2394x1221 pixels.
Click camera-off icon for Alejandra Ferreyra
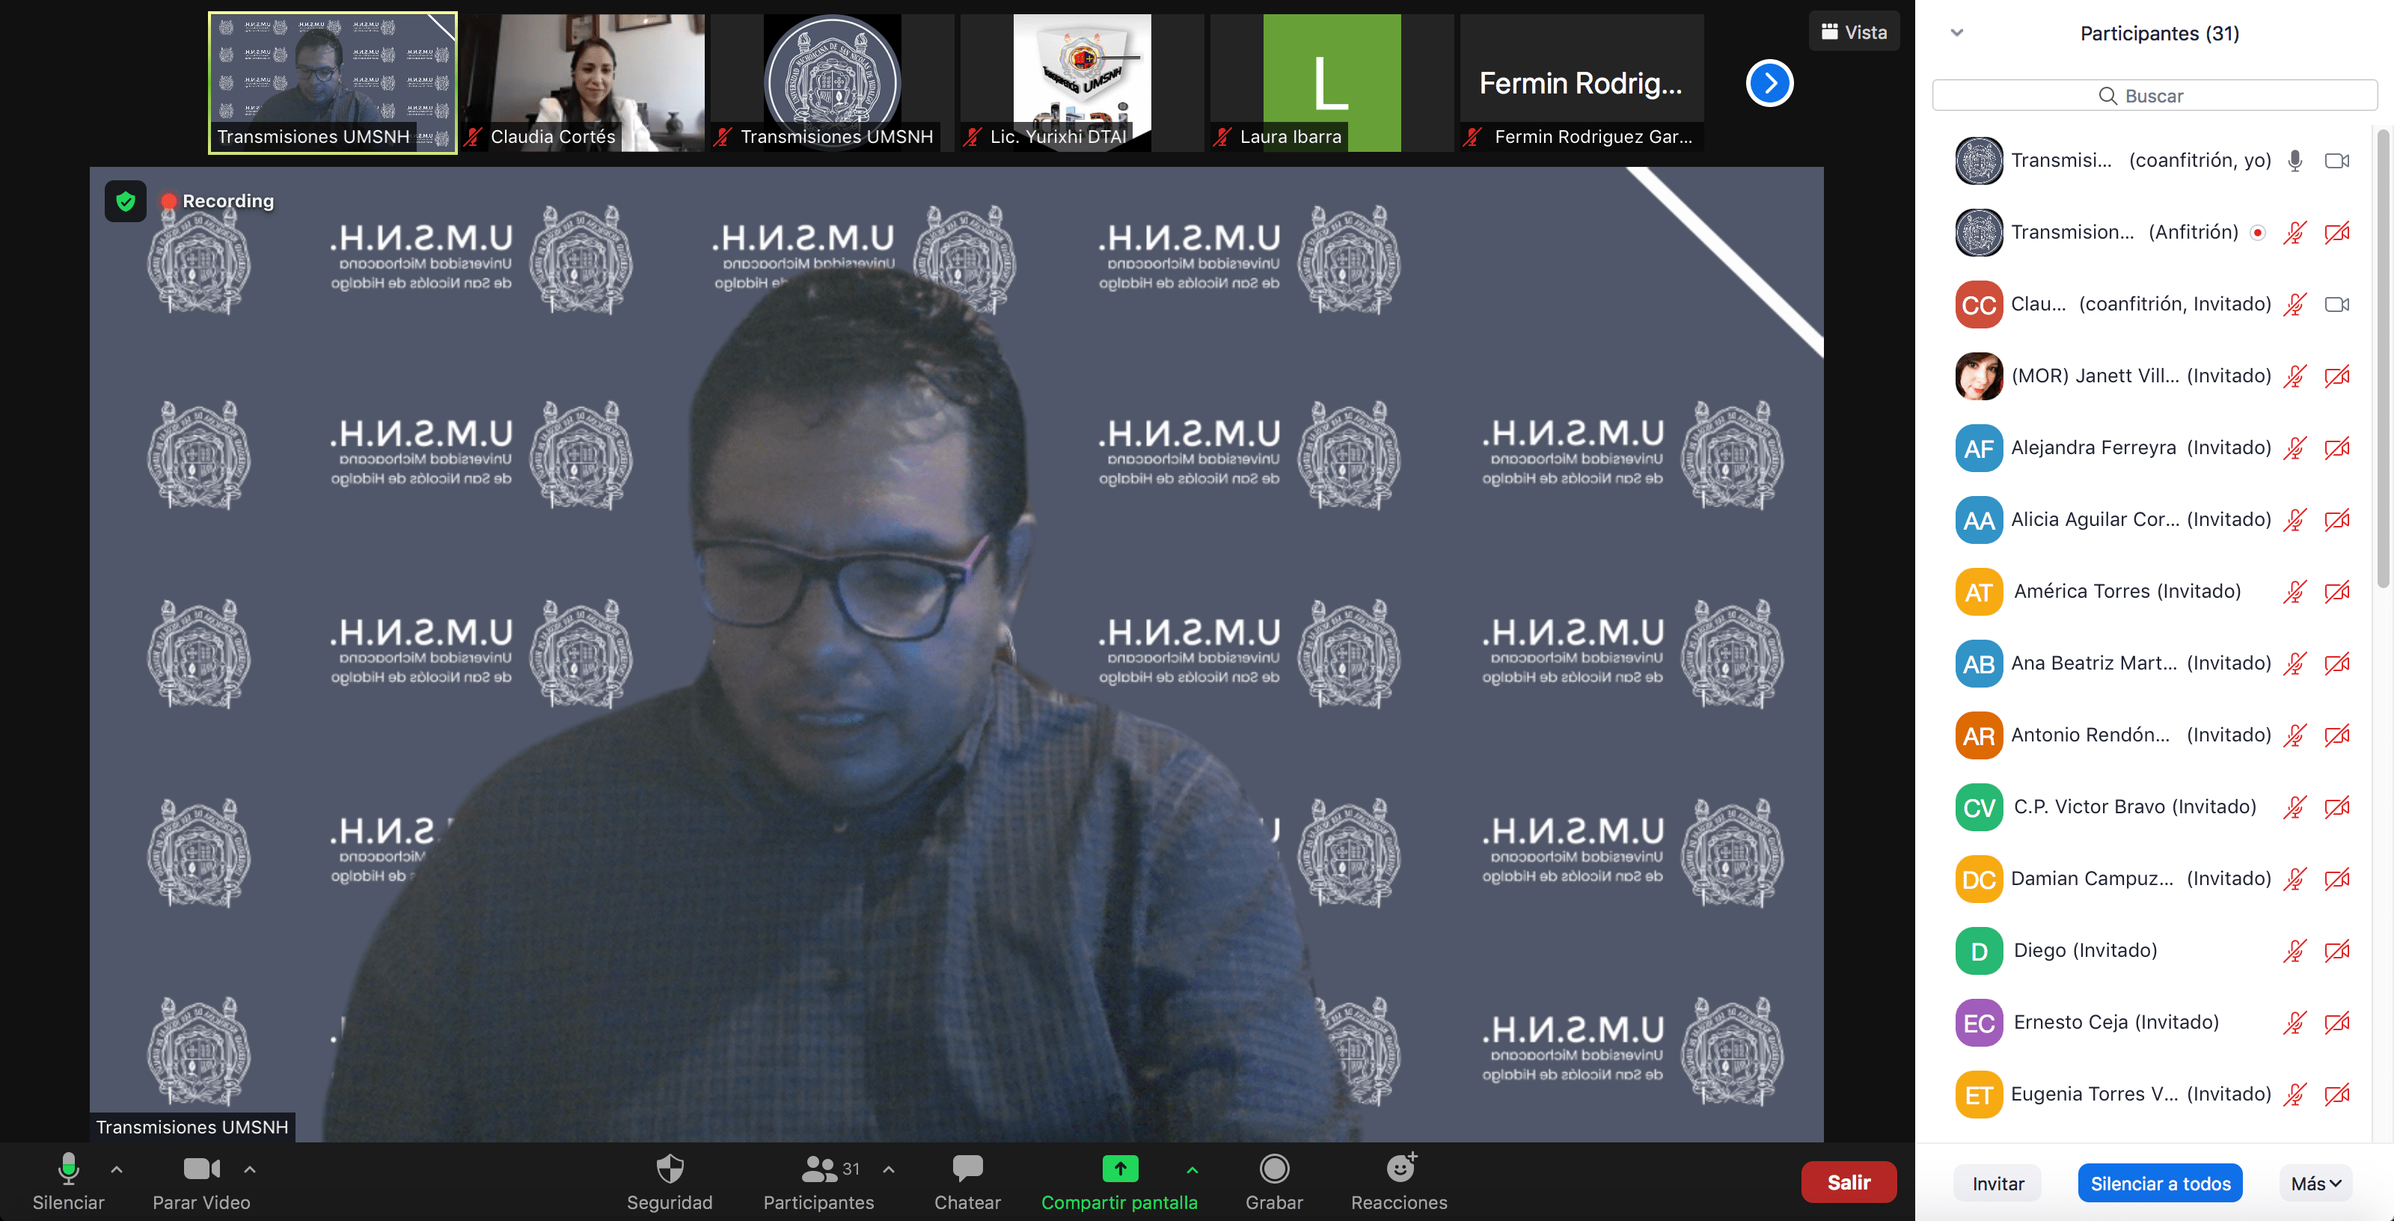pos(2336,448)
